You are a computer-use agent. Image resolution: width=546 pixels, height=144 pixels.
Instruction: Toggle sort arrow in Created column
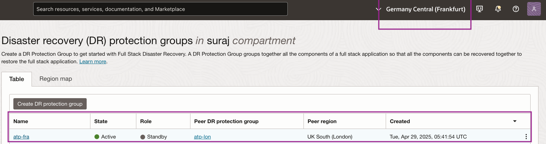514,121
